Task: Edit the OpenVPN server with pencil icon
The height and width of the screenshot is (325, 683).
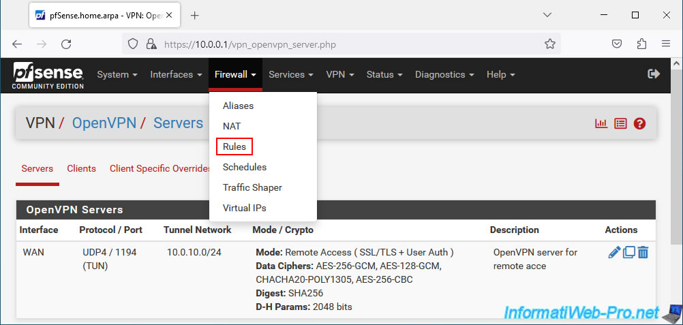Action: [614, 252]
